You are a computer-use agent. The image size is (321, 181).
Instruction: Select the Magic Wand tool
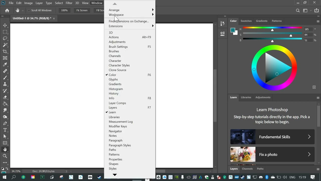(x=5, y=45)
